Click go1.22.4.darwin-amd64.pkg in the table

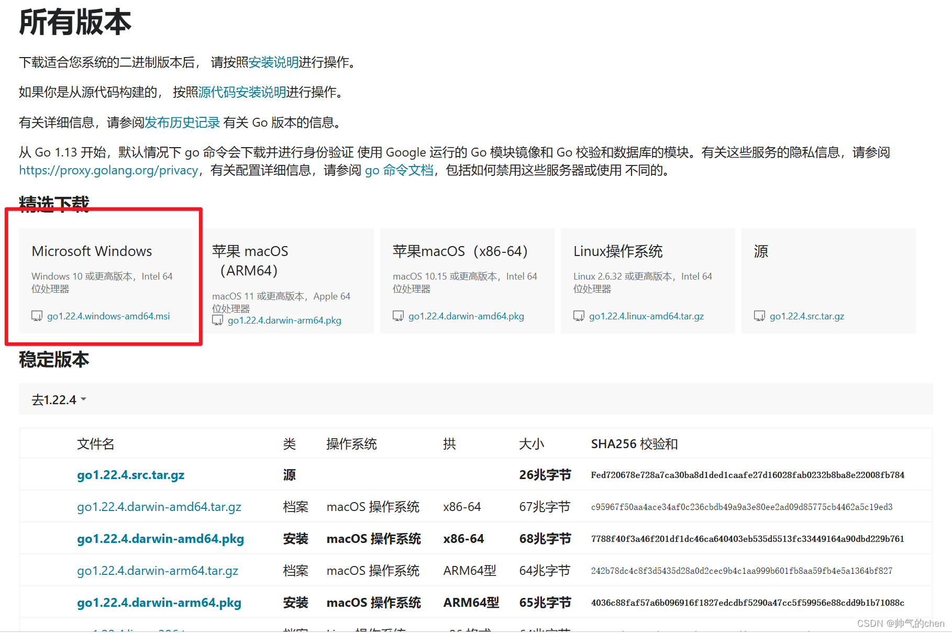(x=160, y=539)
